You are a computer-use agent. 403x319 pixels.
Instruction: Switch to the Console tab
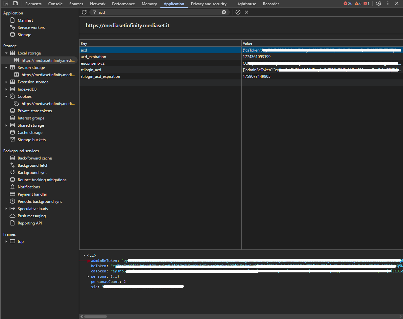pyautogui.click(x=55, y=4)
